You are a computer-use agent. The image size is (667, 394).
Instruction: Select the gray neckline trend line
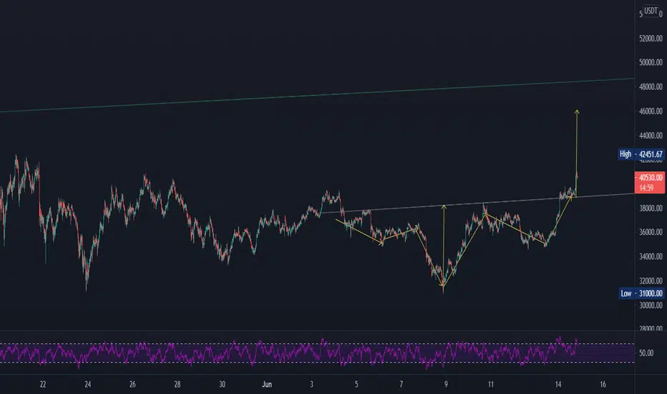click(477, 203)
